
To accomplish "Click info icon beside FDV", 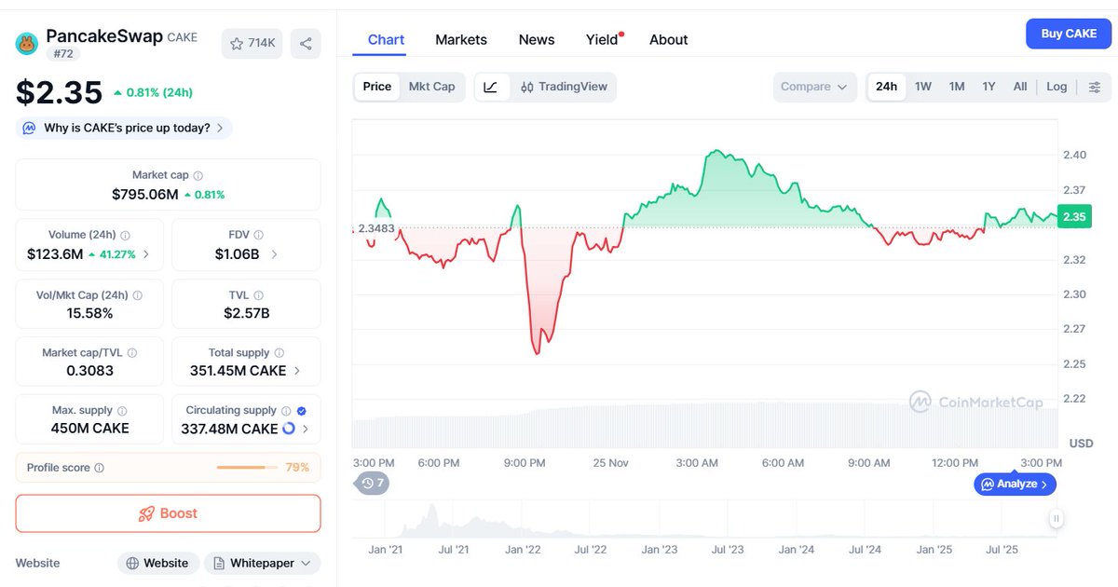I will tap(259, 236).
